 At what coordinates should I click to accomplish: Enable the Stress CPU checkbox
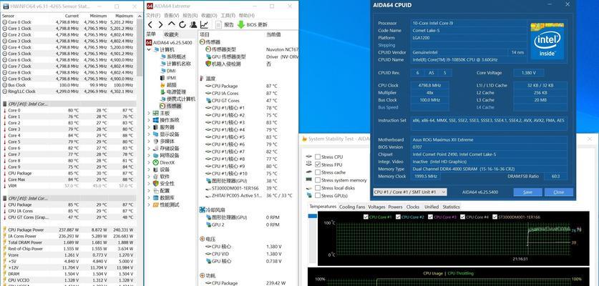point(318,157)
